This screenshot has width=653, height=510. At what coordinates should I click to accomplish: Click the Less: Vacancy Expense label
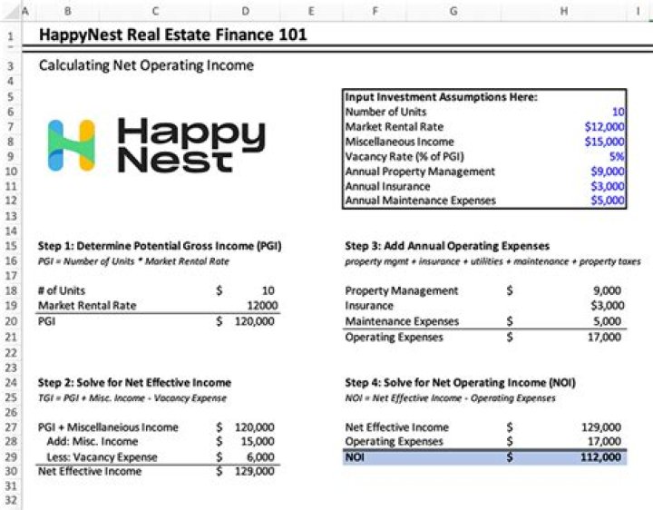pos(102,457)
